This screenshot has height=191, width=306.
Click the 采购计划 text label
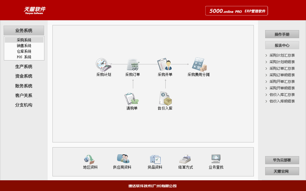tap(104, 74)
